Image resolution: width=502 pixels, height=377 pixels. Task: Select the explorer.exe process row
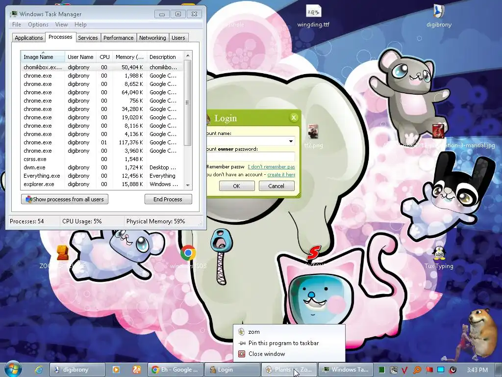click(x=102, y=184)
